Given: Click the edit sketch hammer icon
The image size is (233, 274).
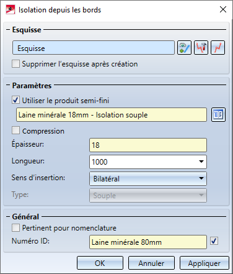Looking at the screenshot, I should coord(201,48).
